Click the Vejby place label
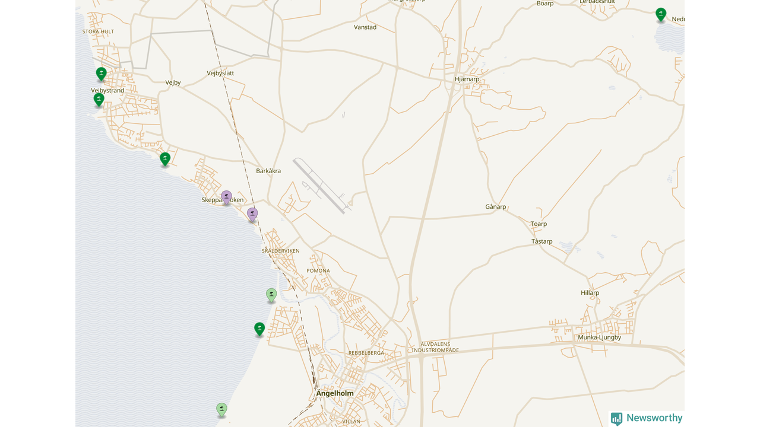760x427 pixels. pyautogui.click(x=173, y=83)
